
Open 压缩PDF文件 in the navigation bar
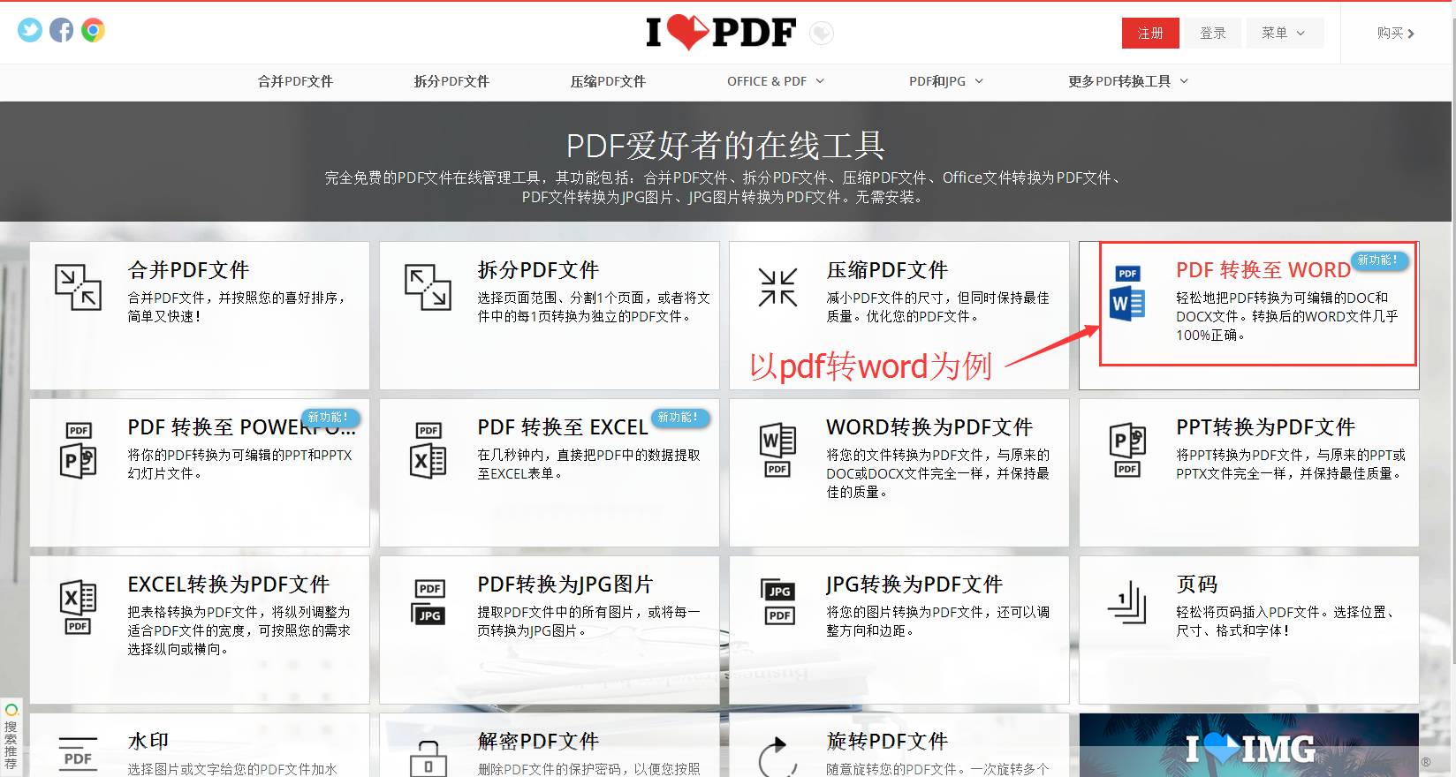[x=608, y=81]
